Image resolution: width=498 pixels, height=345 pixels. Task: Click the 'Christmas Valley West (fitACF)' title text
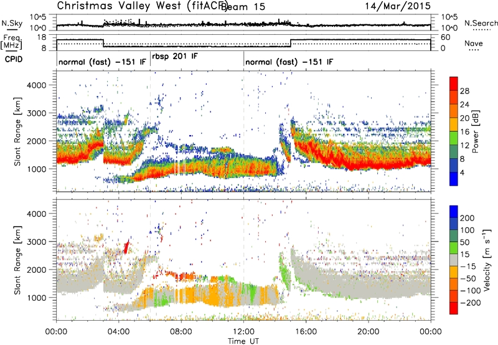[143, 6]
